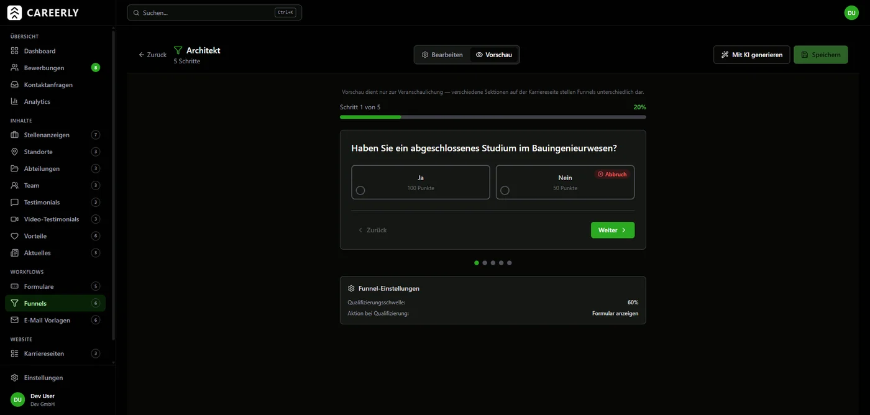Click the Analytics bar chart icon
Image resolution: width=870 pixels, height=415 pixels.
click(x=14, y=101)
